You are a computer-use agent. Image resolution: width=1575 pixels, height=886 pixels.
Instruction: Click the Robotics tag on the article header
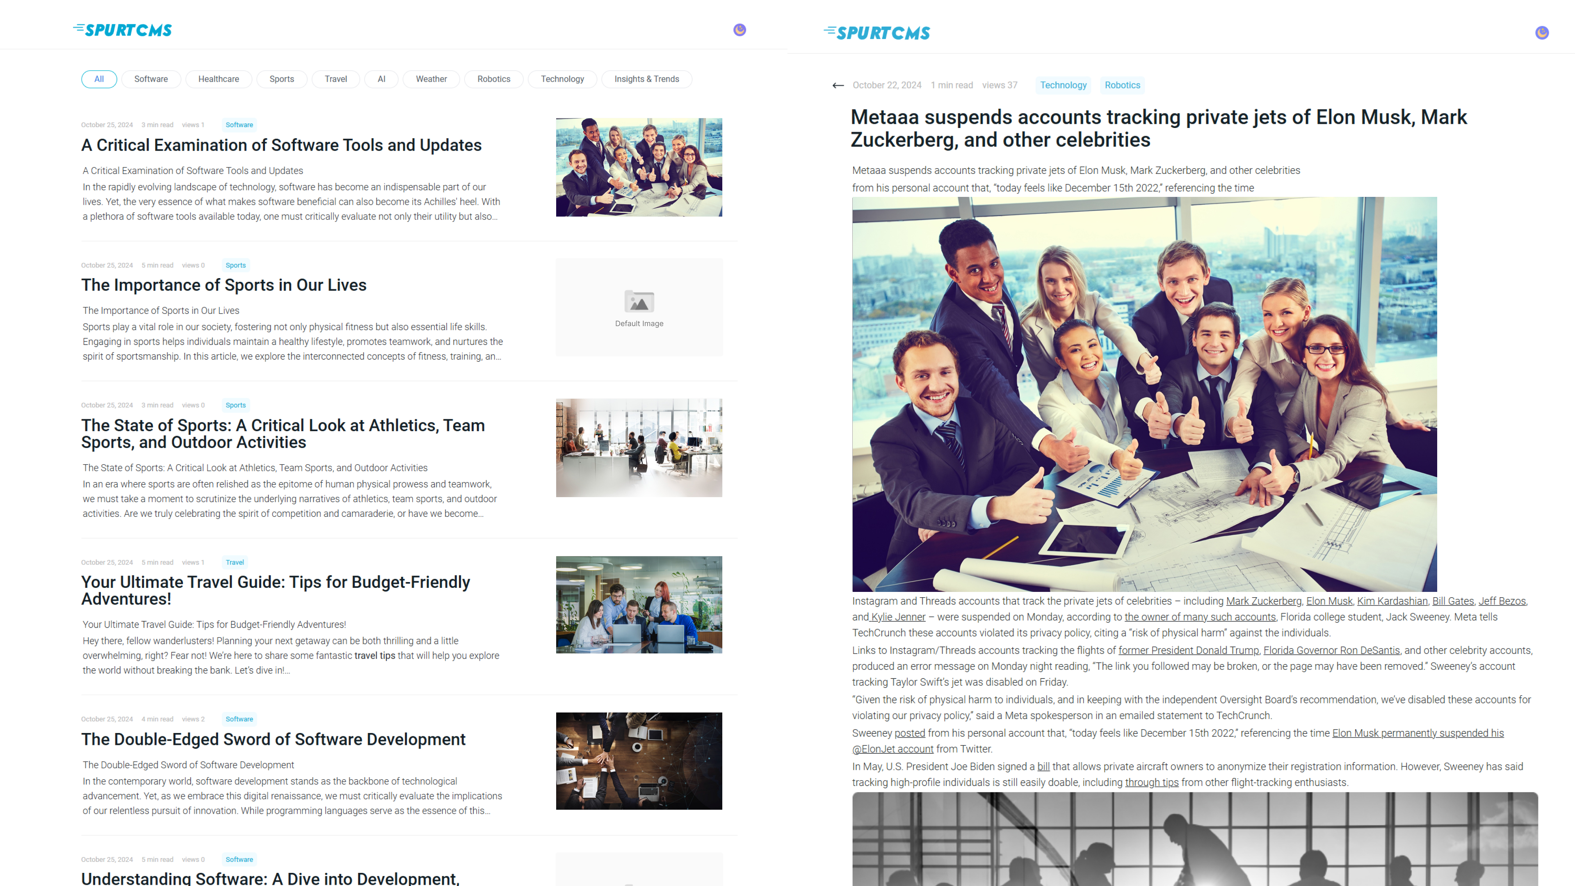(1123, 85)
